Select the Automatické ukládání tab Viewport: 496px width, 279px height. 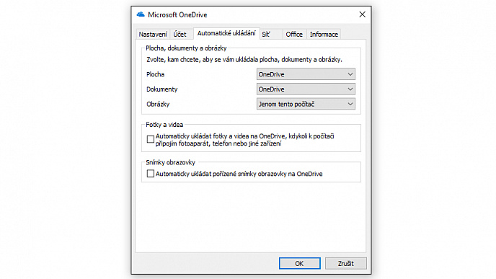point(226,33)
